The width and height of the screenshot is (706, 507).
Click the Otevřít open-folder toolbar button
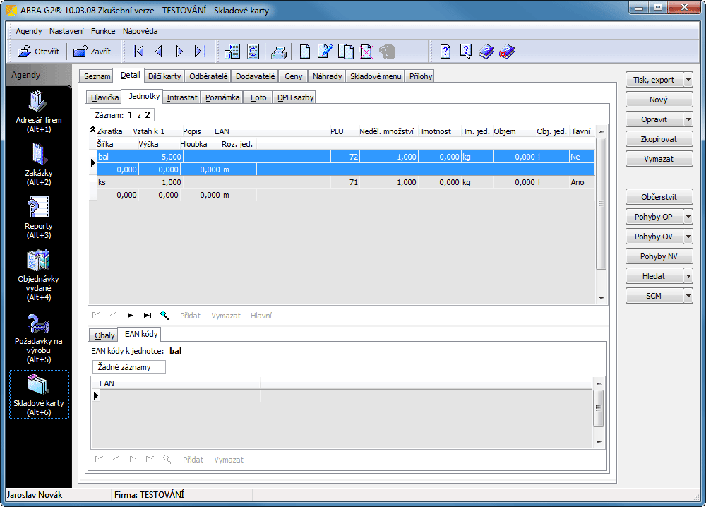tap(37, 52)
